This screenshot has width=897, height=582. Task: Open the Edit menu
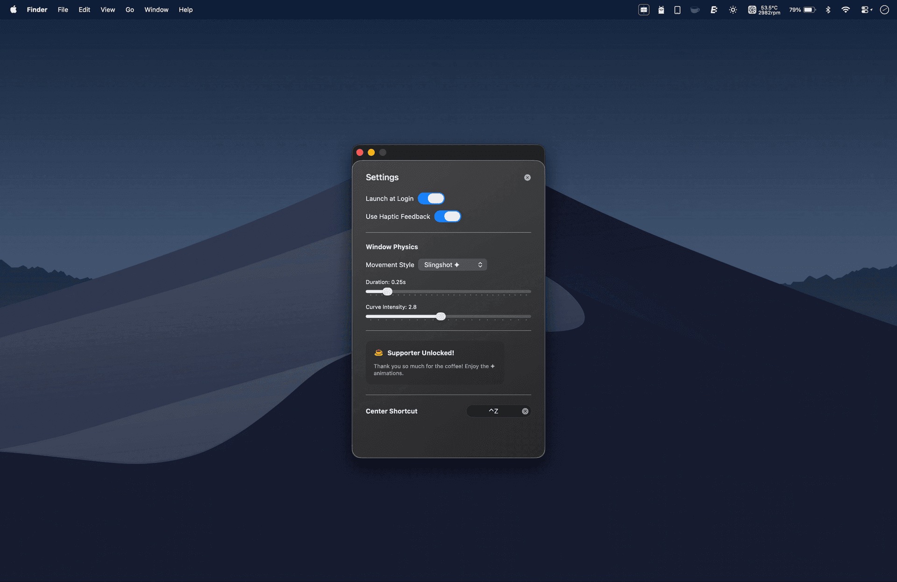(x=84, y=9)
